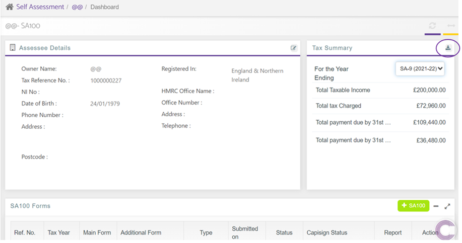Click the Assessee Details clipboard icon
Screen dimensions: 462x243
tap(13, 48)
